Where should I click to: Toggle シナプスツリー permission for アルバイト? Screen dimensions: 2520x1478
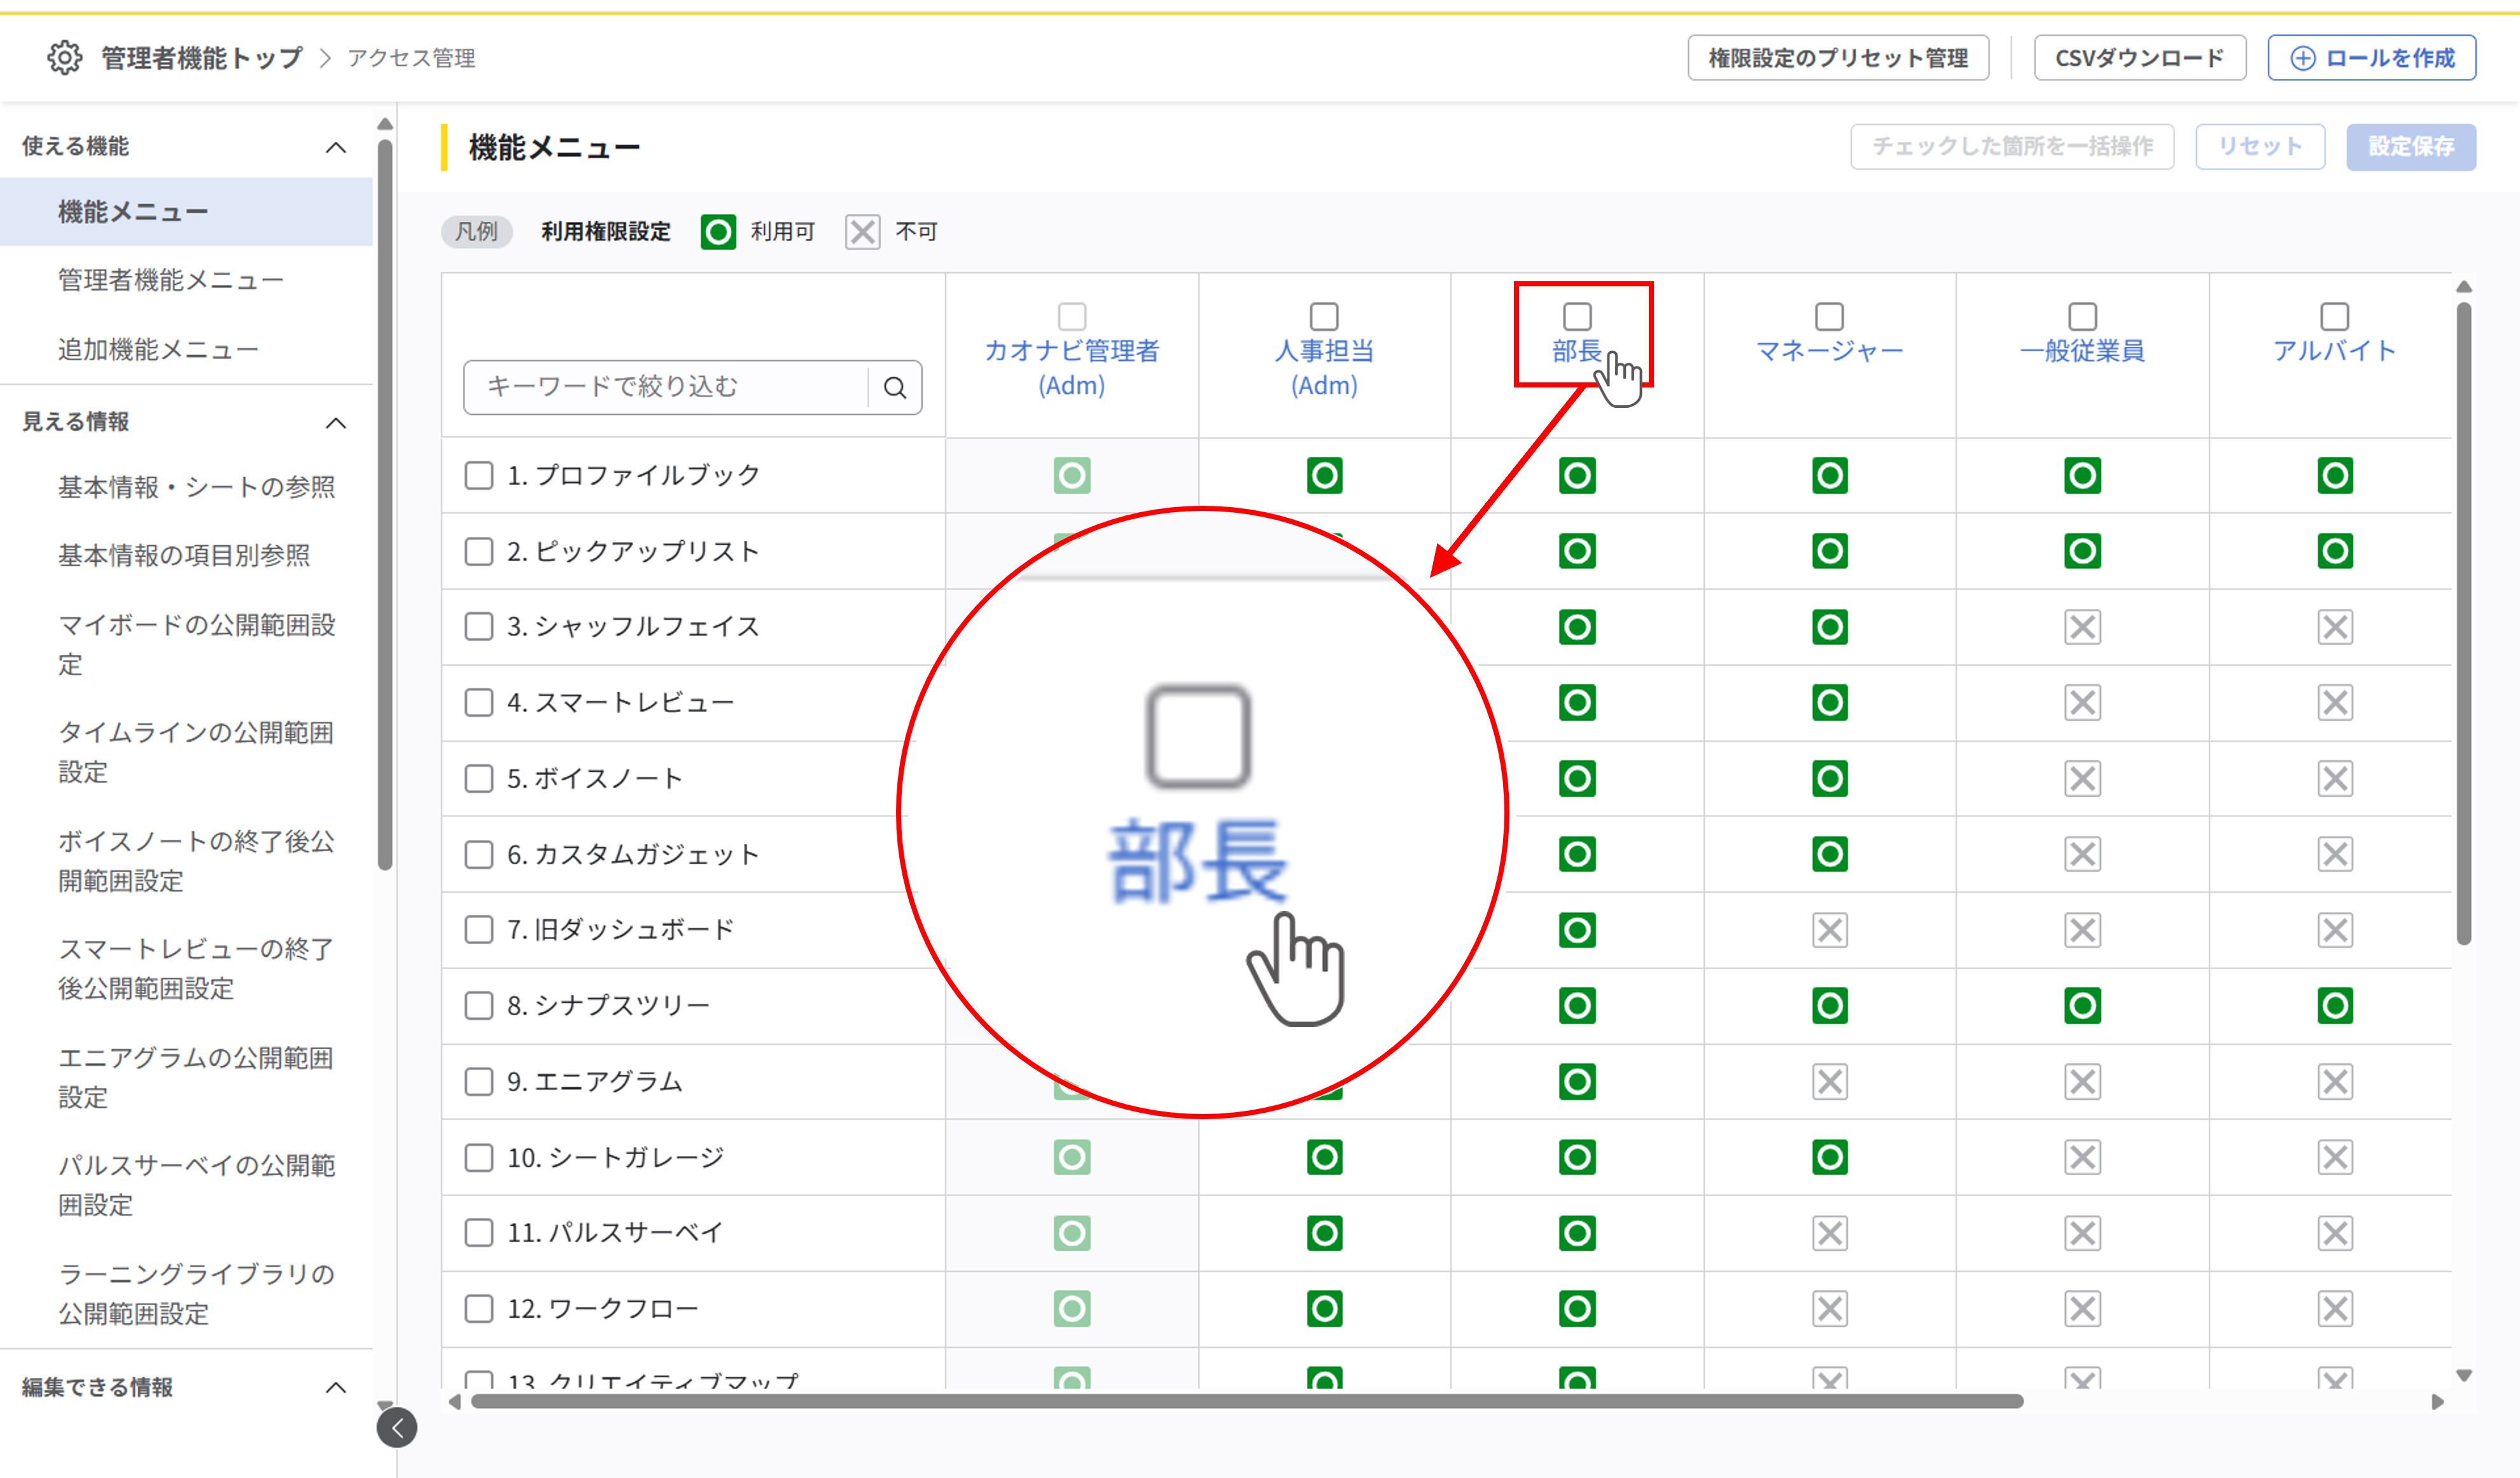coord(2335,1005)
